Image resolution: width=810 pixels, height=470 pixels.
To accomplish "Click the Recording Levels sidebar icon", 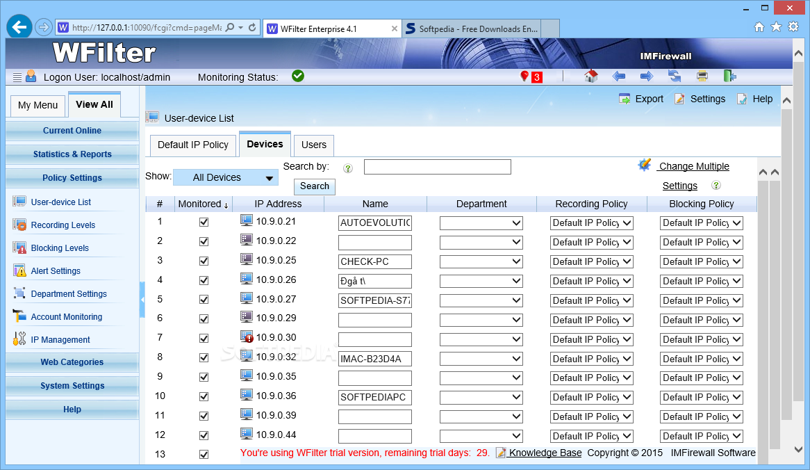I will 19,225.
